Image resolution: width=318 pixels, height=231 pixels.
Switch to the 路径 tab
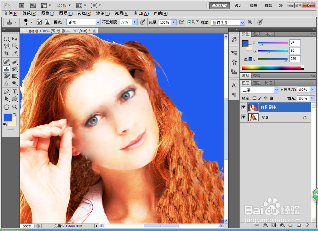[268, 83]
